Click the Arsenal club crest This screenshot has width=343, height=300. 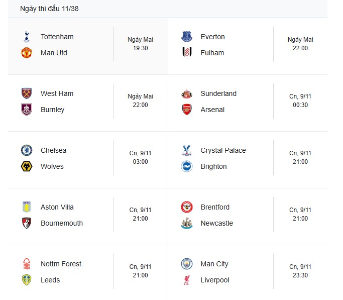[187, 110]
